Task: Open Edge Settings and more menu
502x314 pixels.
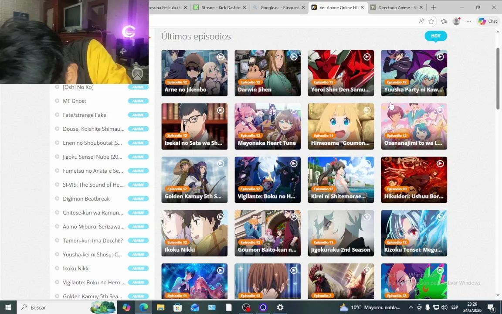Action: [x=469, y=21]
